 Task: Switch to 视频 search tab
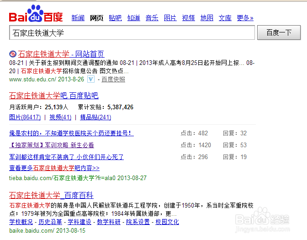pos(188,18)
